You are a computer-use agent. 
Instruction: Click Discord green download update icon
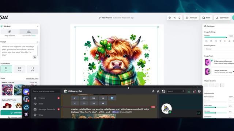tap(189, 91)
